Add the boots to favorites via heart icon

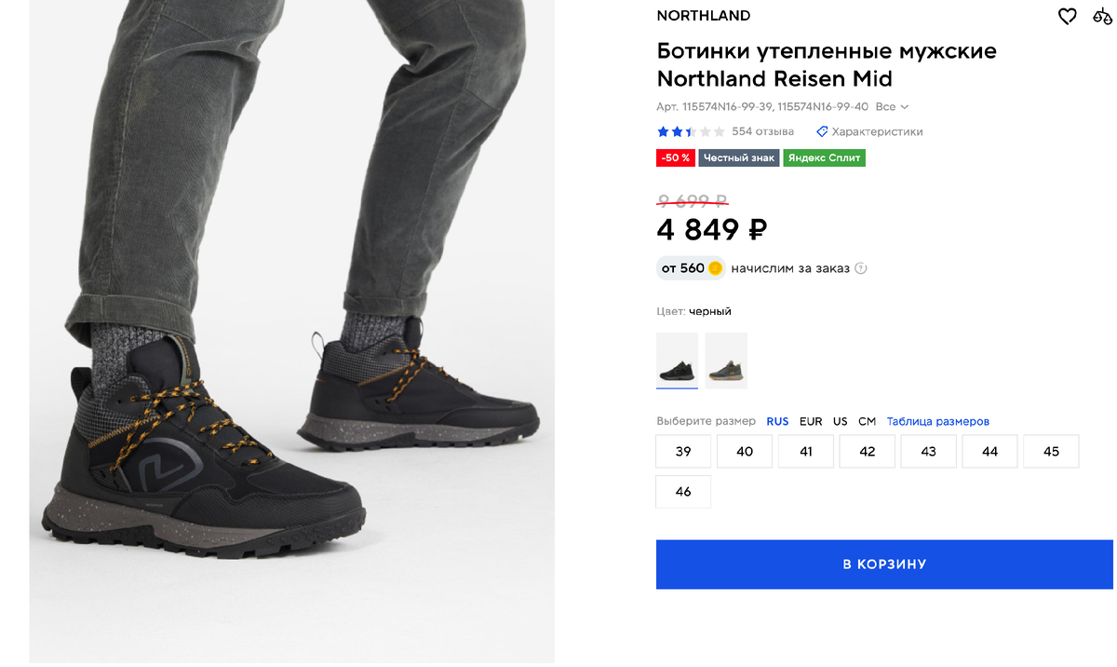pos(1067,16)
